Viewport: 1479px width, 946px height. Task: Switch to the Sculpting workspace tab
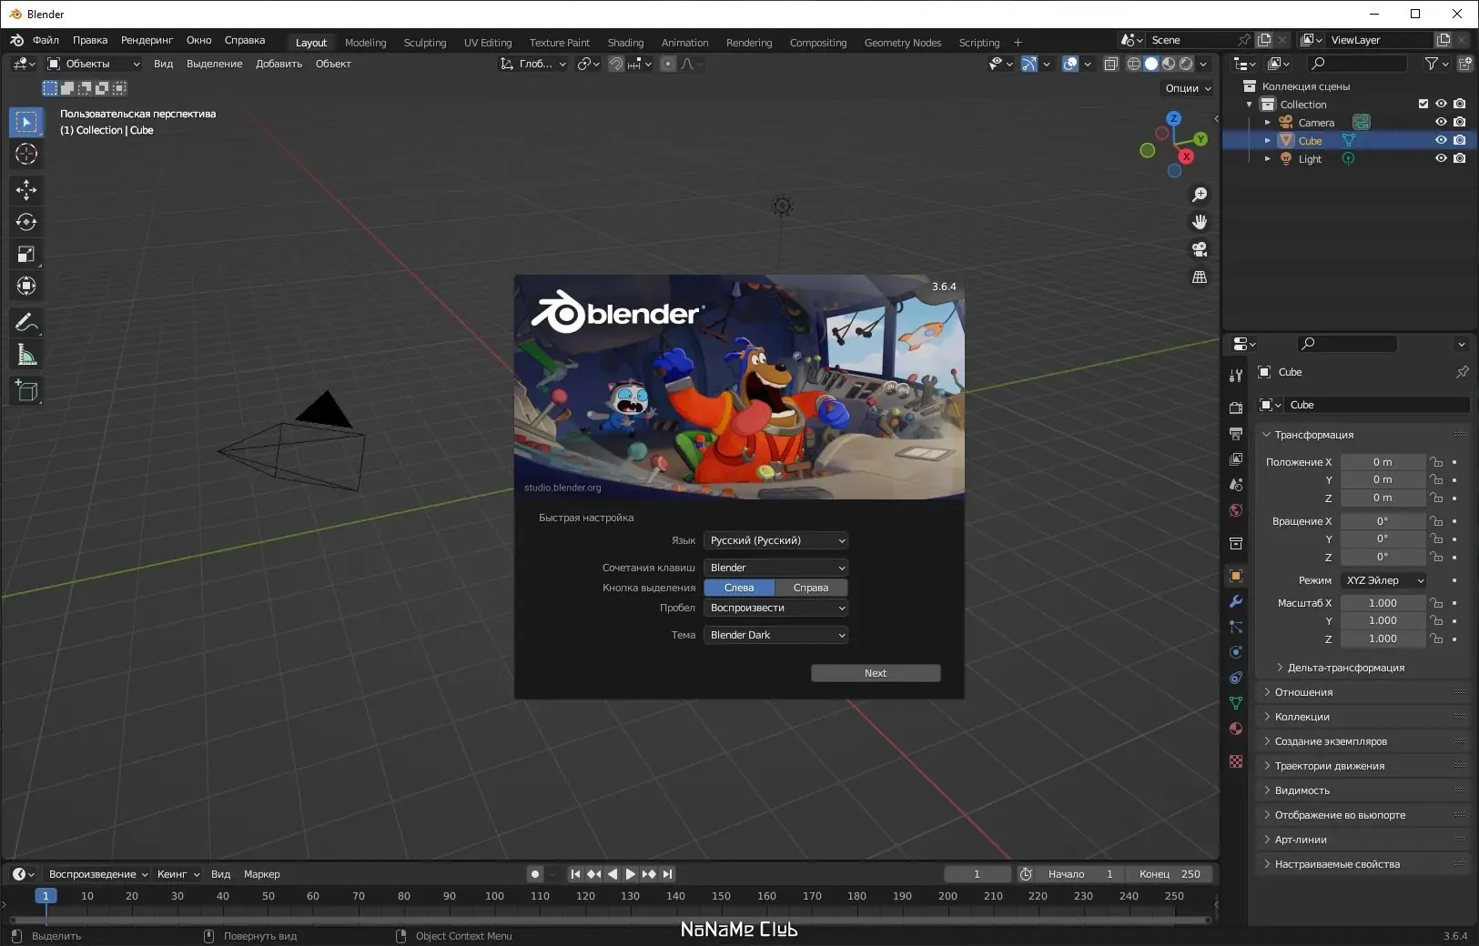(425, 43)
